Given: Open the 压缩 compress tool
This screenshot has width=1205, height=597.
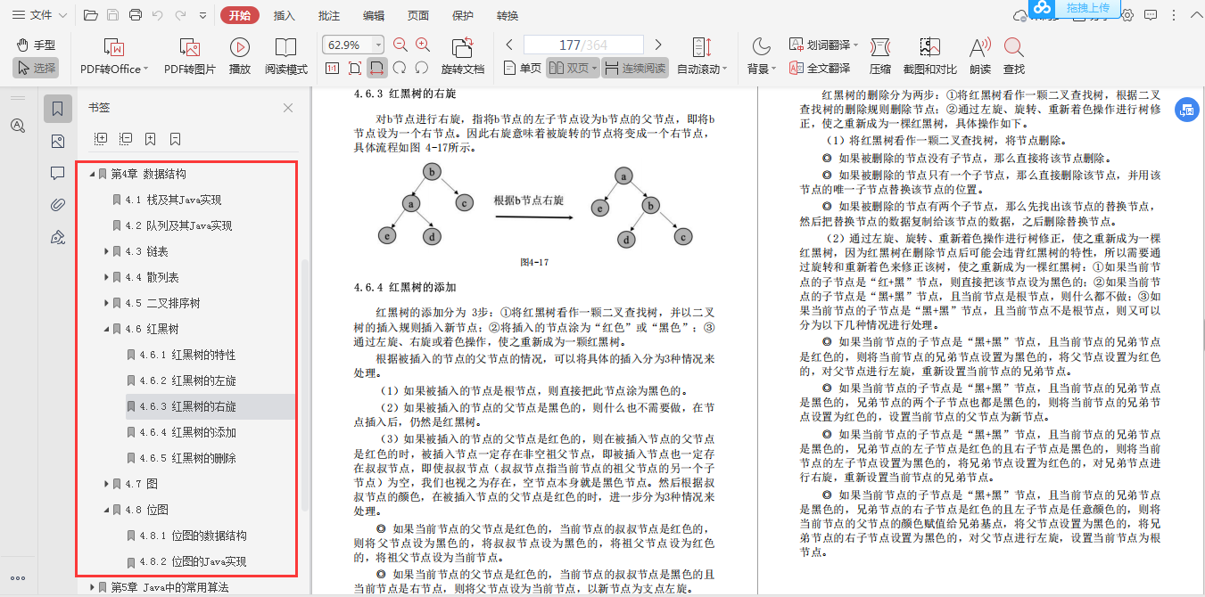Looking at the screenshot, I should pyautogui.click(x=880, y=55).
